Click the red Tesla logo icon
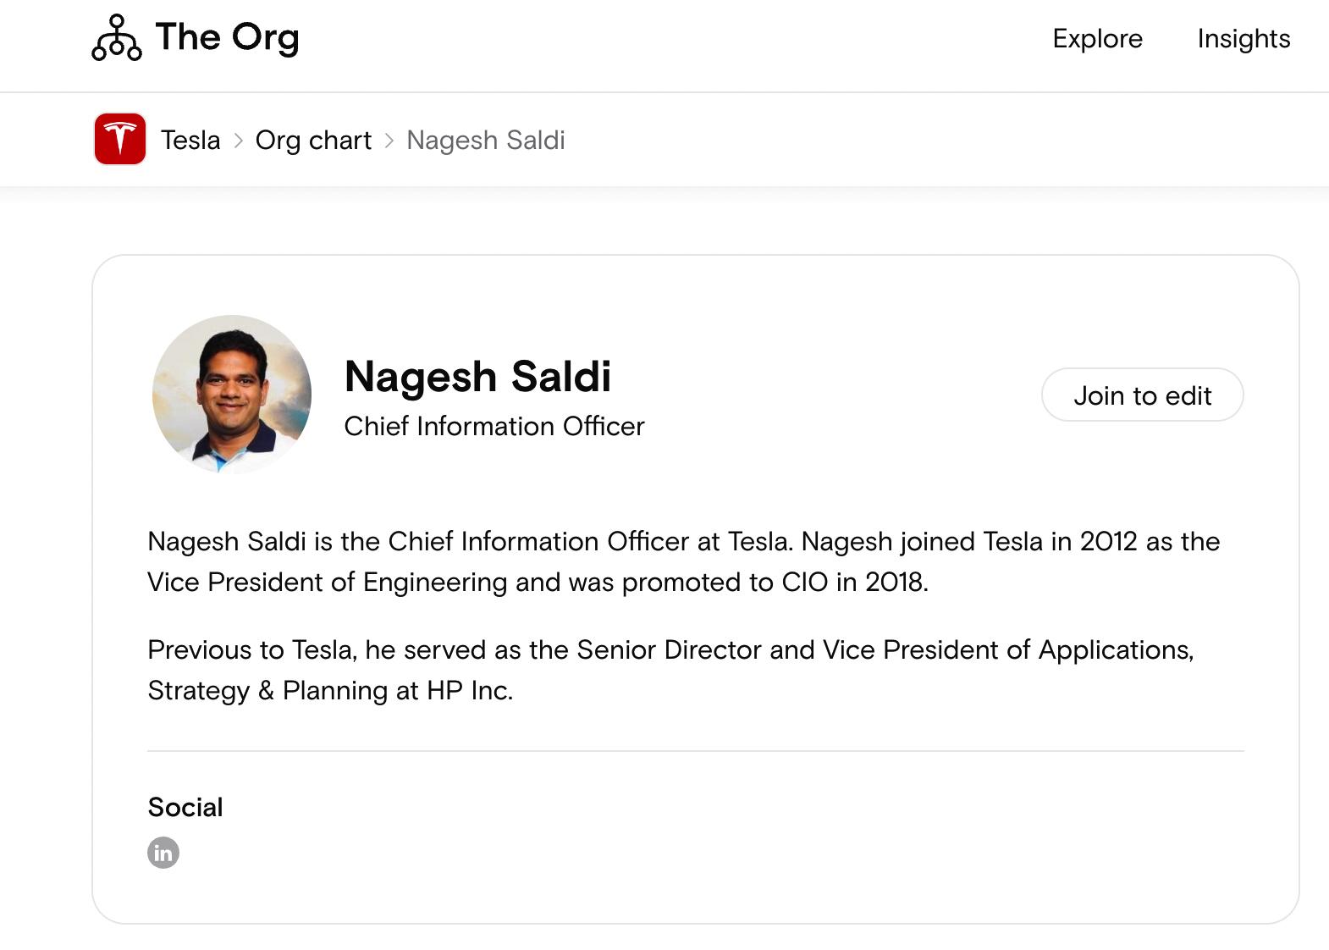This screenshot has height=950, width=1329. tap(120, 139)
